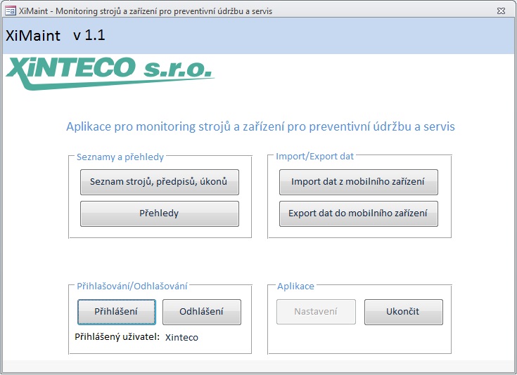Click the Přihlášení login button
517x375 pixels.
116,312
